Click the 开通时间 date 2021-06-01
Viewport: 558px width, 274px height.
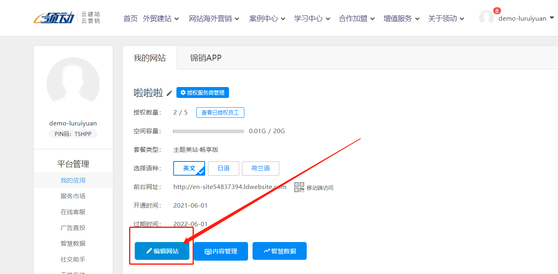pos(191,206)
